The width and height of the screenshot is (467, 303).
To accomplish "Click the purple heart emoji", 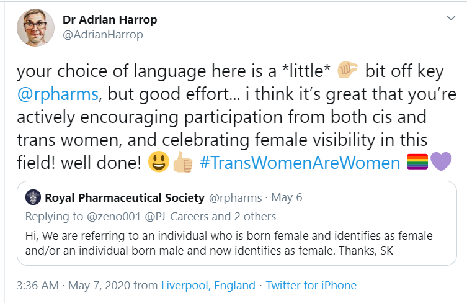I will tap(441, 161).
